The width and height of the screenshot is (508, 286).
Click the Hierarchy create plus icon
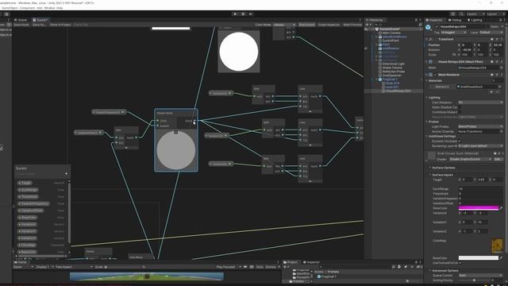368,25
